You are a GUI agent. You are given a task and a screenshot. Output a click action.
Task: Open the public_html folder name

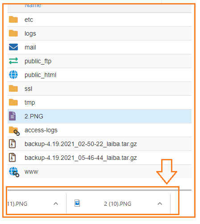[40, 75]
